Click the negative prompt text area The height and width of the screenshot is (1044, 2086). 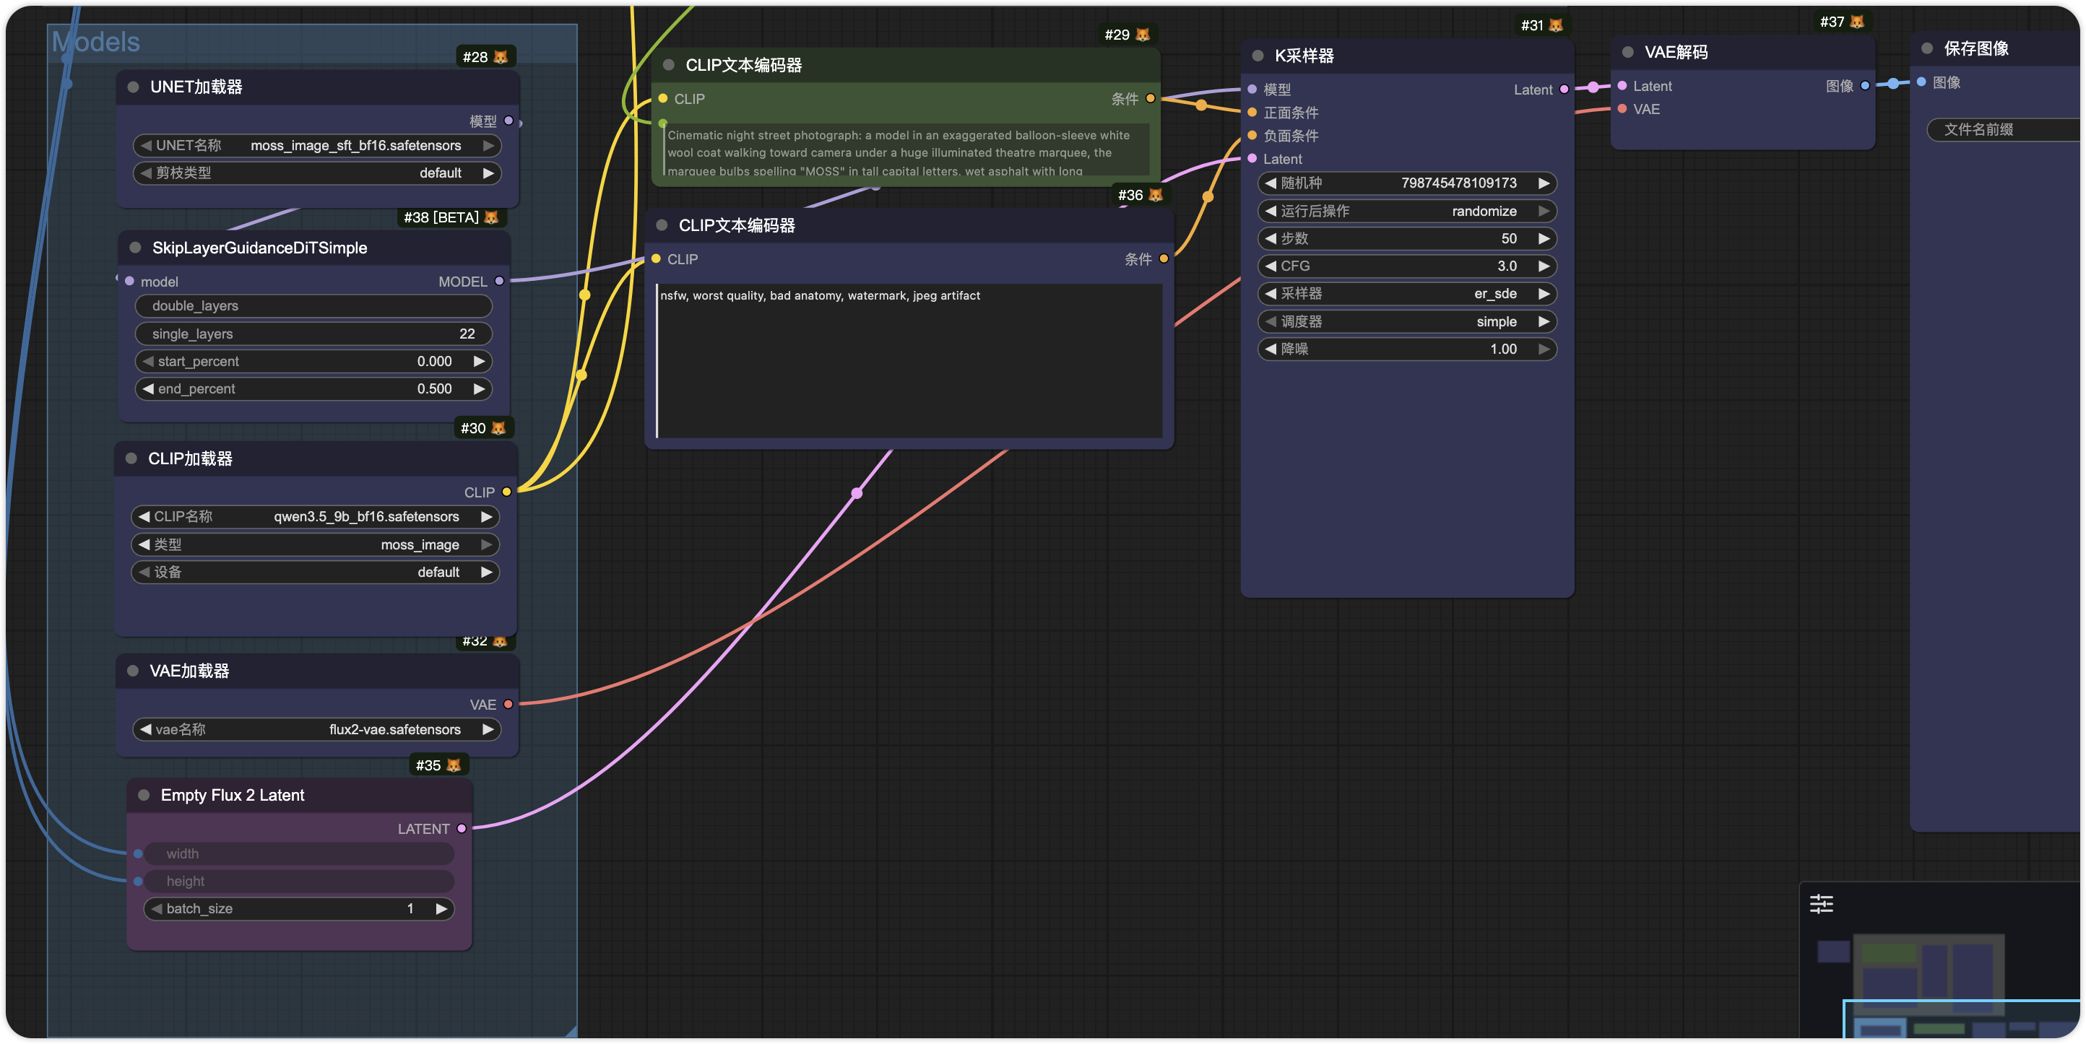909,361
